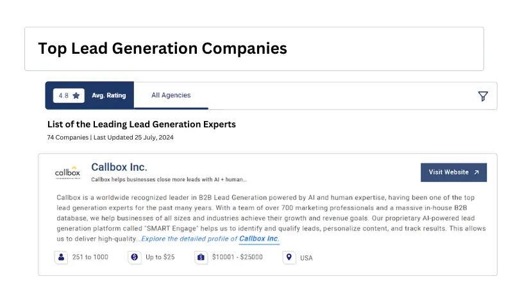The width and height of the screenshot is (513, 288).
Task: Click the location pin icon
Action: tap(289, 257)
